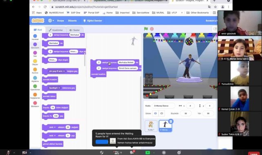Start Zoom video with the camera icon
This screenshot has height=155, width=262.
pyautogui.click(x=25, y=152)
